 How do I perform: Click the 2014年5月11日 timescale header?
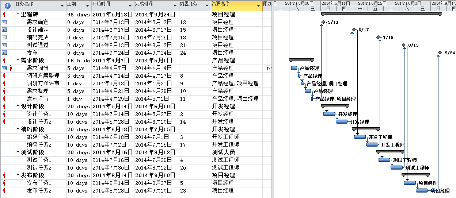(339, 3)
